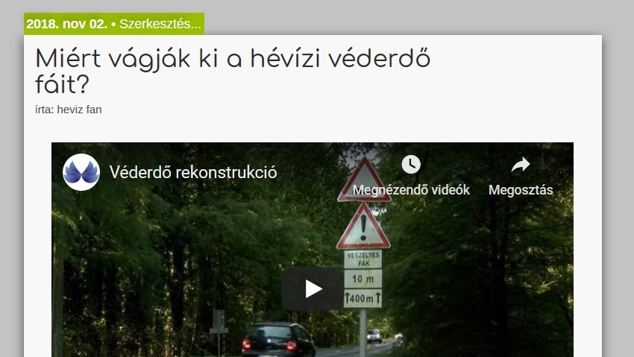Play the Véderdő rekonstrukció video

pyautogui.click(x=312, y=288)
